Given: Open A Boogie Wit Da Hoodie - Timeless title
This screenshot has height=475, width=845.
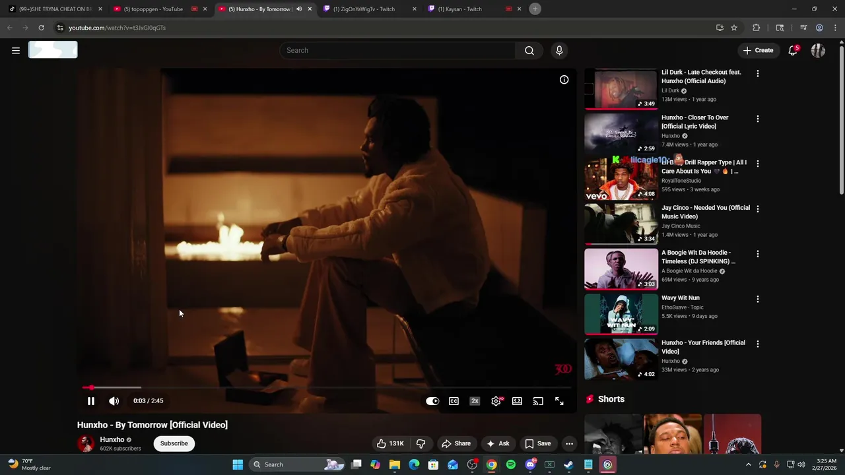Looking at the screenshot, I should (x=698, y=257).
